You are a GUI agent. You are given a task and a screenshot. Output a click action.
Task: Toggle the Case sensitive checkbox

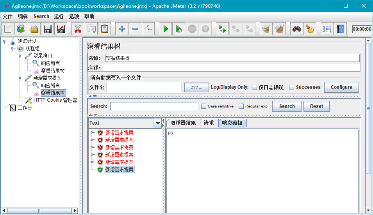(x=203, y=106)
